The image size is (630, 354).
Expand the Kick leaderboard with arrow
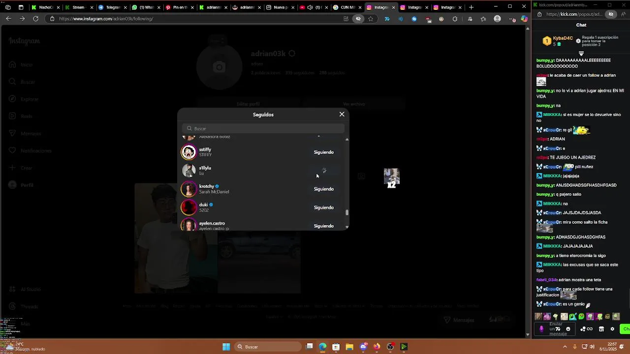tap(581, 54)
